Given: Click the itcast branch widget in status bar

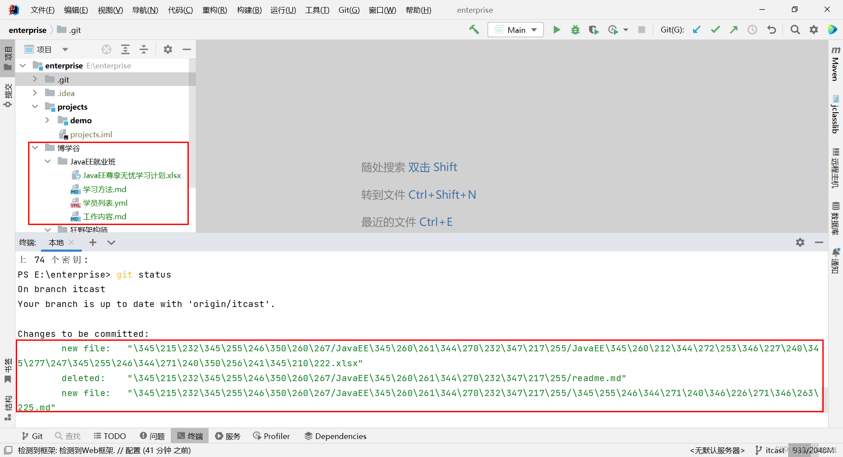Looking at the screenshot, I should [769, 450].
